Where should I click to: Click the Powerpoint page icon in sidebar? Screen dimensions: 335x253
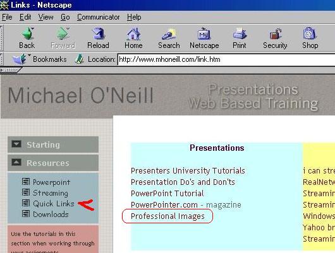pyautogui.click(x=26, y=182)
